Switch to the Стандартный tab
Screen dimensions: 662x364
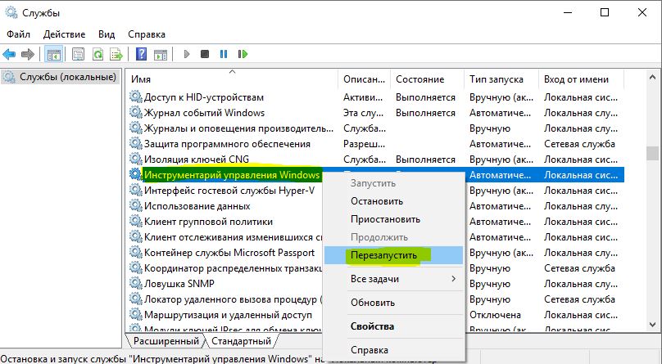tap(241, 341)
